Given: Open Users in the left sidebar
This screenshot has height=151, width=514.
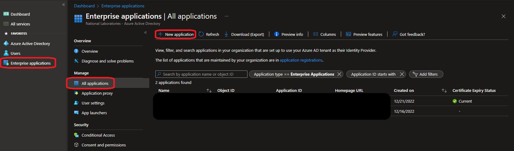Looking at the screenshot, I should [x=15, y=53].
